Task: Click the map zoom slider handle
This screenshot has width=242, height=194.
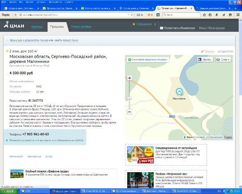Action: 130,98
